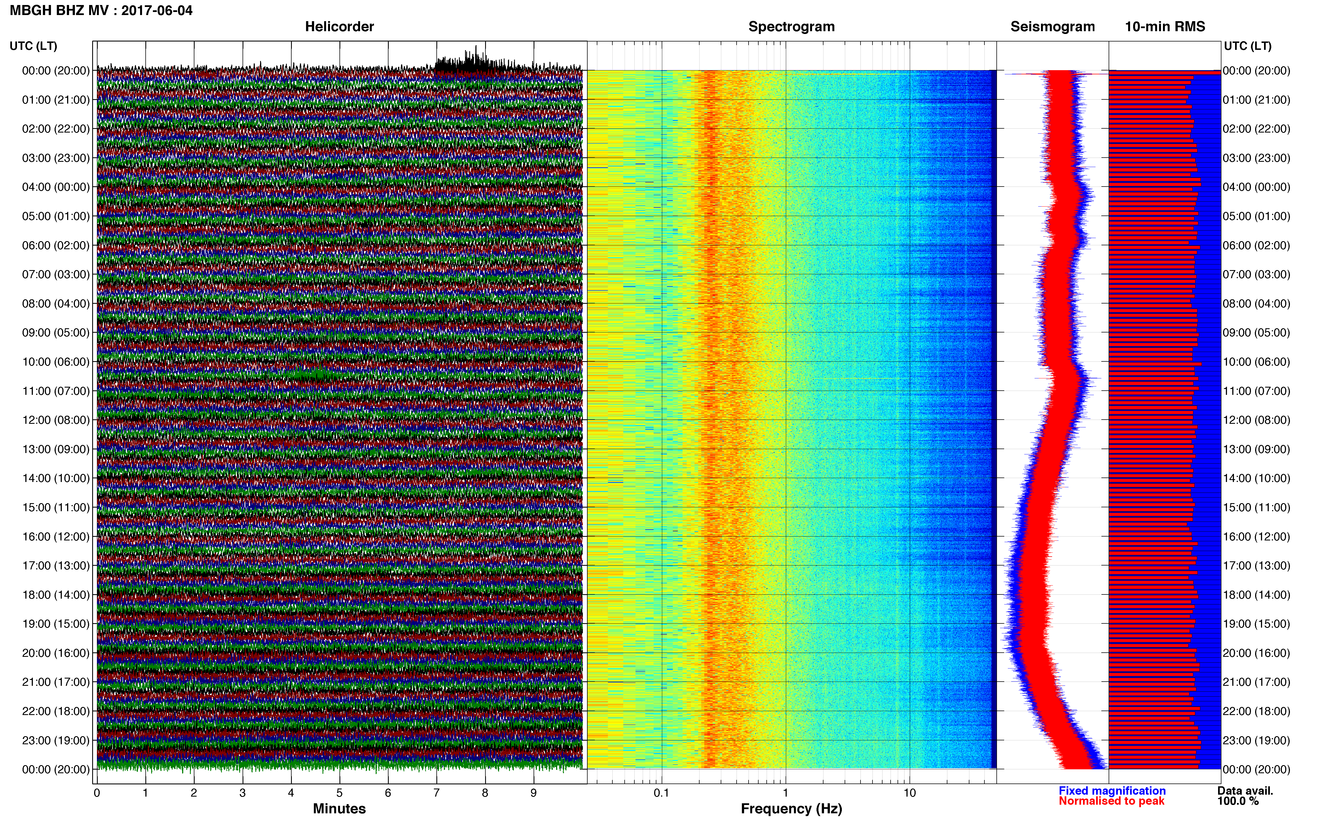1320x825 pixels.
Task: Click minute tick label 3 on Helicorder axis
Action: pyautogui.click(x=242, y=793)
